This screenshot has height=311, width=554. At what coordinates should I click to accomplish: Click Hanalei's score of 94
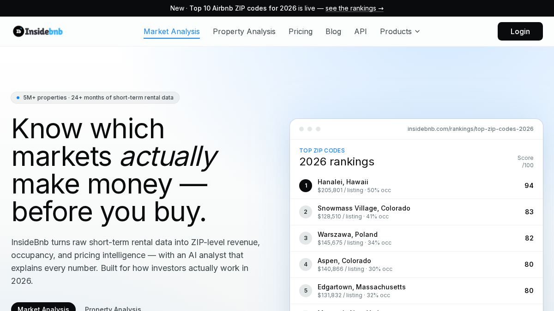(x=529, y=186)
